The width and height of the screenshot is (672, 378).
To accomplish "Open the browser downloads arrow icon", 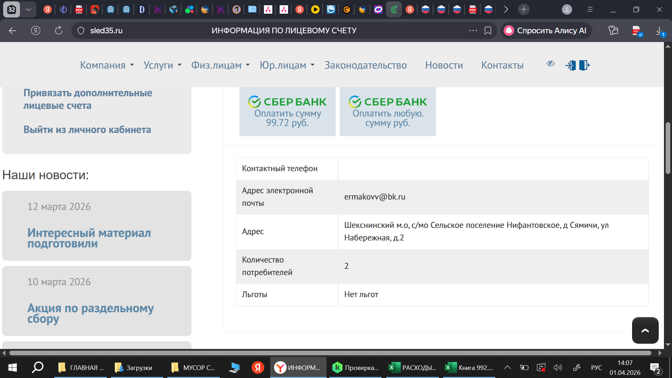I will (659, 30).
